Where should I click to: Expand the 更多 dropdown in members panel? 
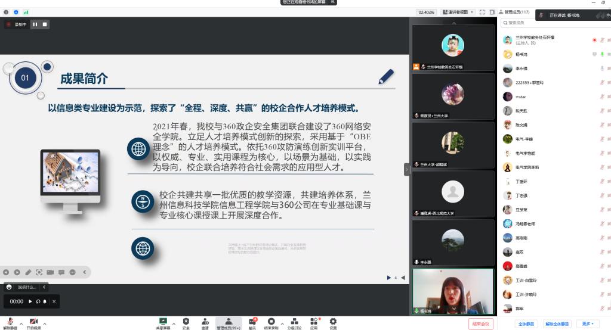588,324
